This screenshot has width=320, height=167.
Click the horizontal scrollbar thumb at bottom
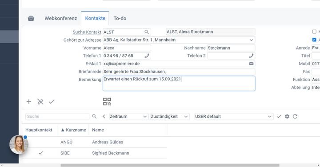(x=170, y=165)
